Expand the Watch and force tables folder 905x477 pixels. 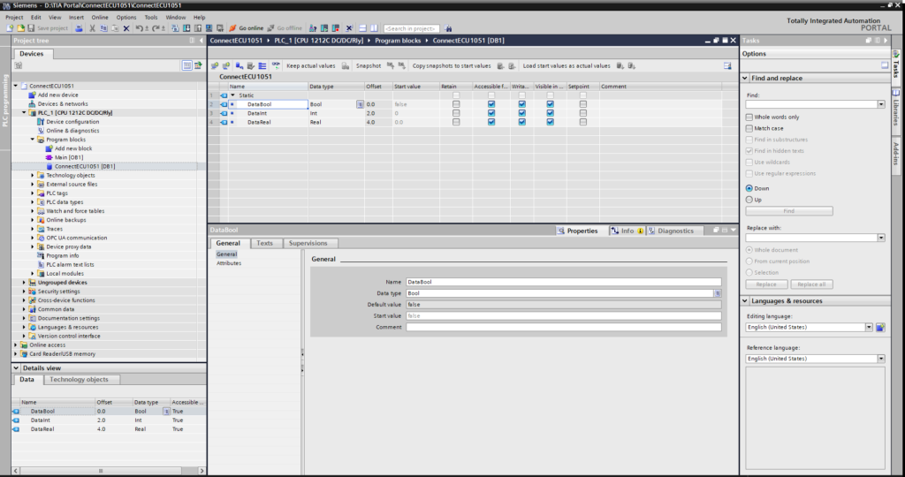tap(33, 211)
